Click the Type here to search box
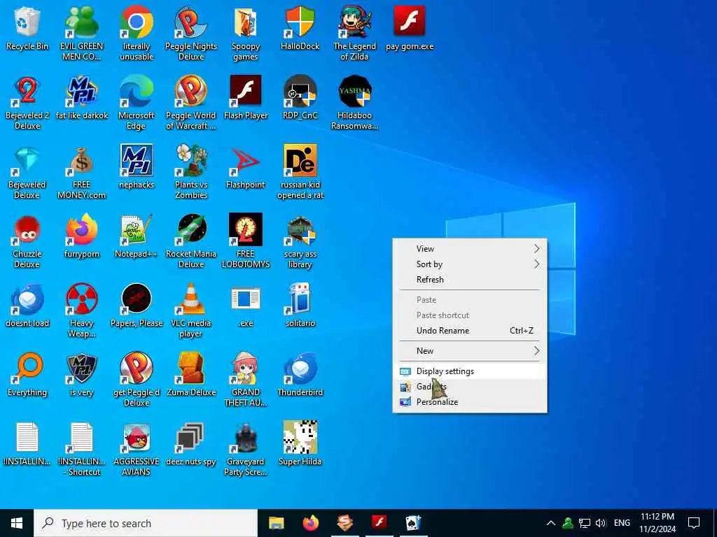 coord(146,523)
